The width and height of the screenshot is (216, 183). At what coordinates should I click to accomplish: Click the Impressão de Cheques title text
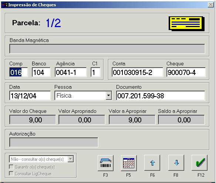32,5
